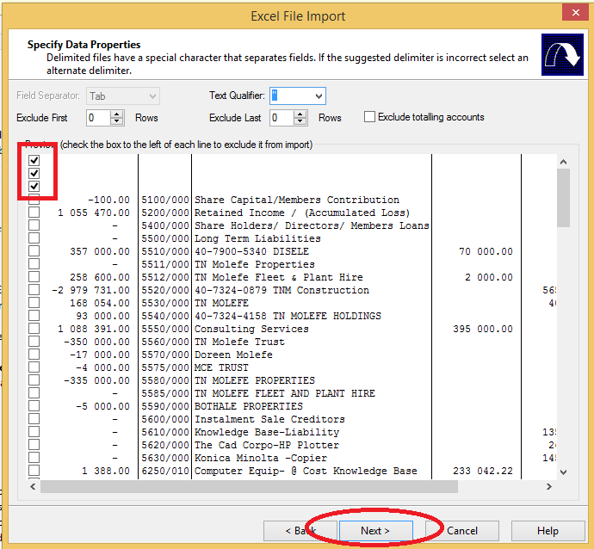Click the vertical scrollbar up arrow
Screen dimensions: 594x549
click(563, 162)
